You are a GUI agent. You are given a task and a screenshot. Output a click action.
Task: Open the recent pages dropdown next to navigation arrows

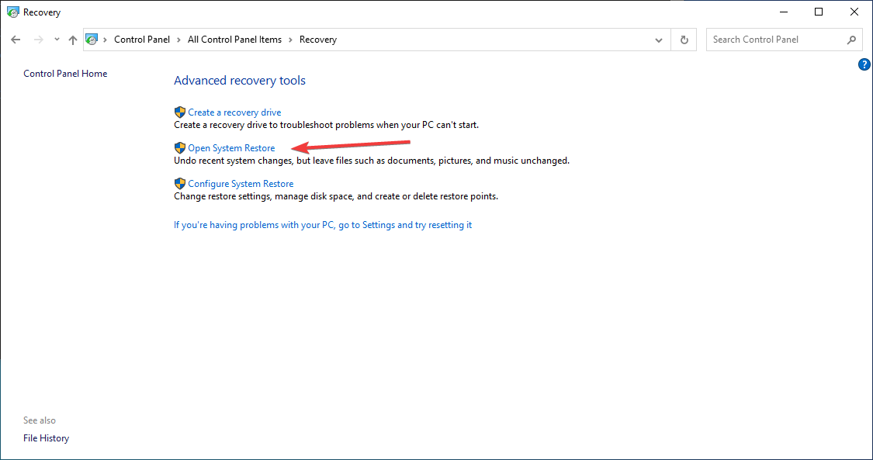[56, 39]
